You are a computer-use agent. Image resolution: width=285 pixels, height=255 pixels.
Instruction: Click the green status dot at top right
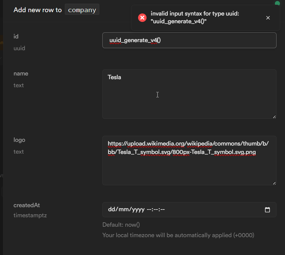tap(277, 3)
